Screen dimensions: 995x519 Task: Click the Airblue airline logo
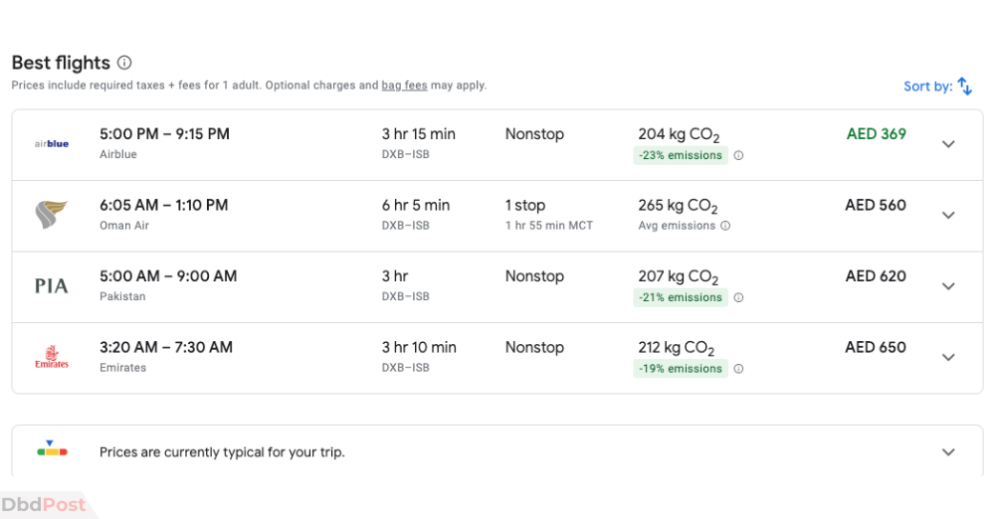[52, 144]
